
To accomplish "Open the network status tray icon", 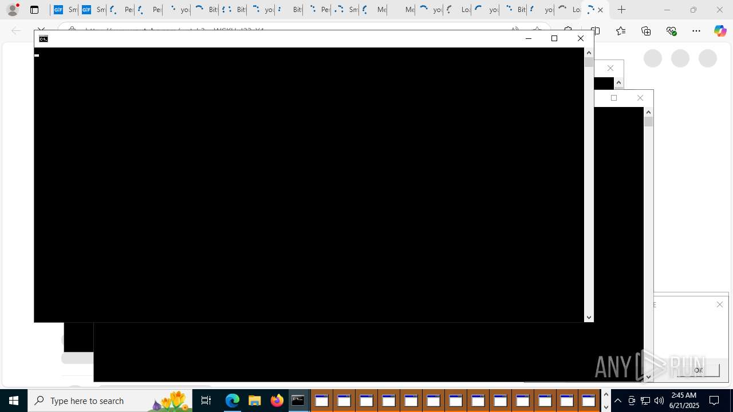I will tap(645, 401).
